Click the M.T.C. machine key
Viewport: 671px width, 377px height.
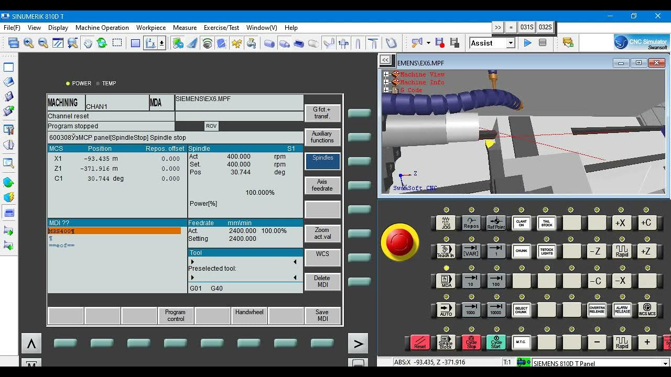[x=521, y=342]
